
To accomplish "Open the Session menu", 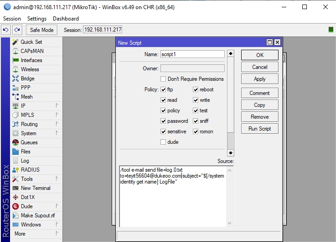I will [x=12, y=19].
